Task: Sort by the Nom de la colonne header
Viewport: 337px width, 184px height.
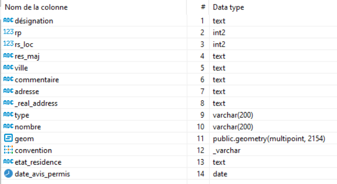Action: point(36,7)
